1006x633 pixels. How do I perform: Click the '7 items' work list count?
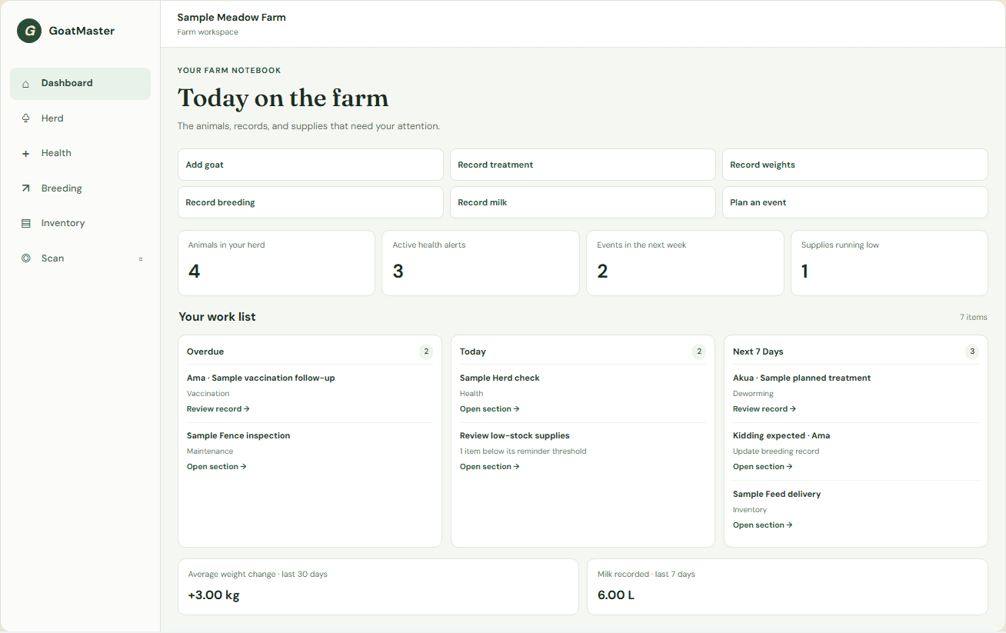(x=973, y=318)
